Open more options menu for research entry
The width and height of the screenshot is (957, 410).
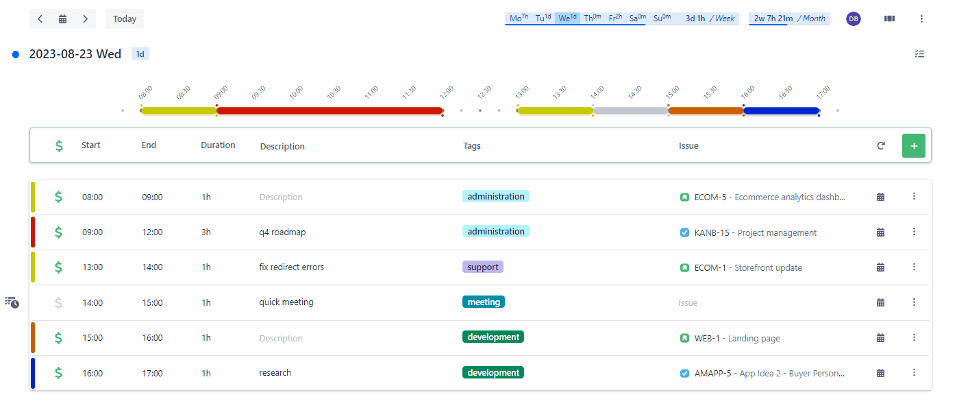pyautogui.click(x=914, y=372)
